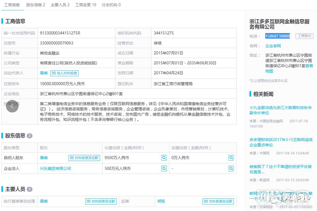Image resolution: width=317 pixels, height=211 pixels.
Task: Click organization code 344151275 value
Action: 163,33
